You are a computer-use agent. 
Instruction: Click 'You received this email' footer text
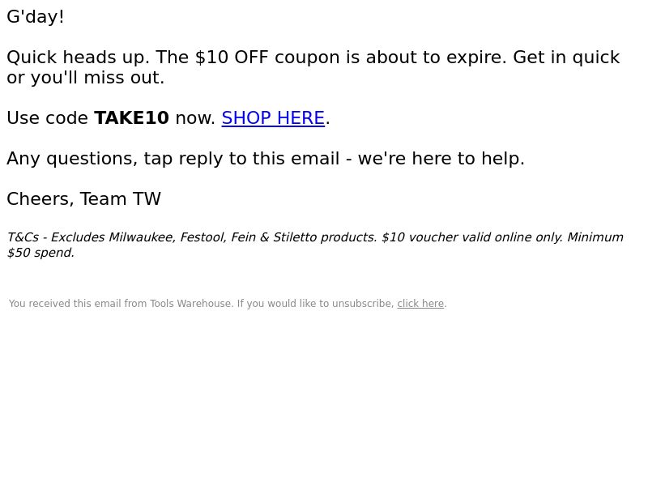[65, 304]
